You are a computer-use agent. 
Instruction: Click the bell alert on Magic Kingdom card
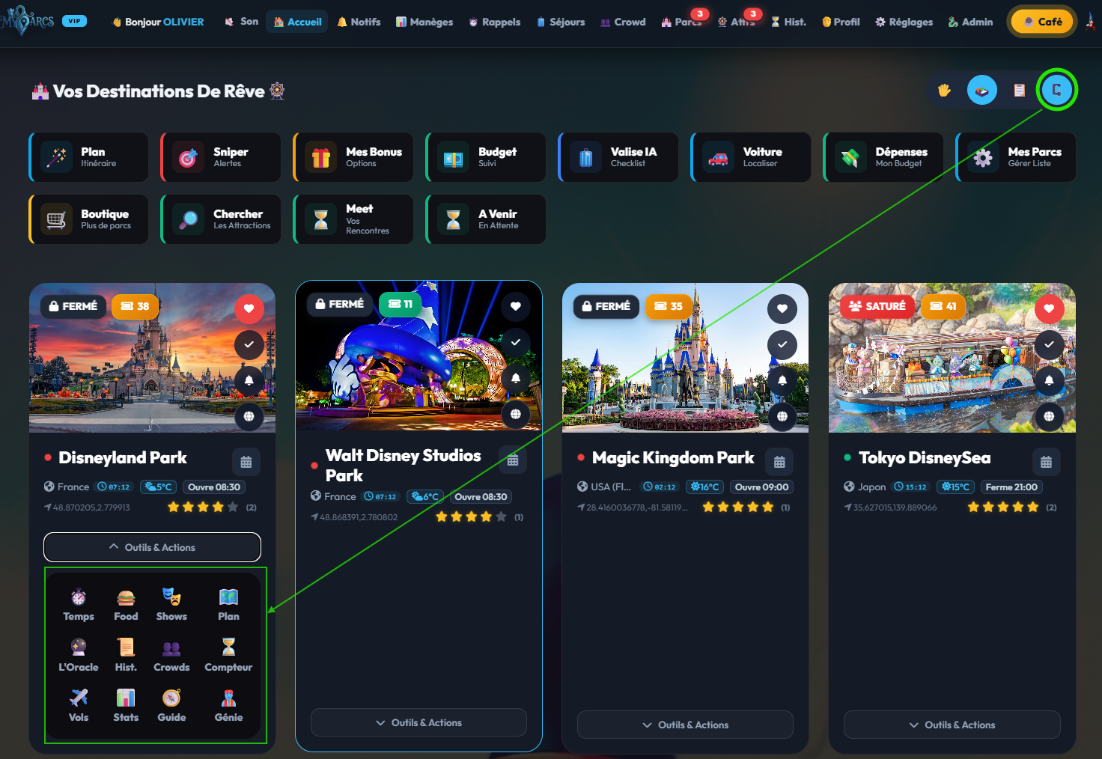click(x=782, y=380)
